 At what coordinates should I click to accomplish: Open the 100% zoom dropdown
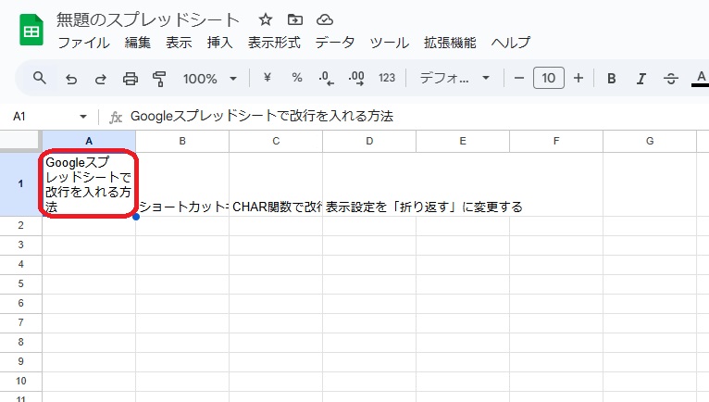(210, 79)
